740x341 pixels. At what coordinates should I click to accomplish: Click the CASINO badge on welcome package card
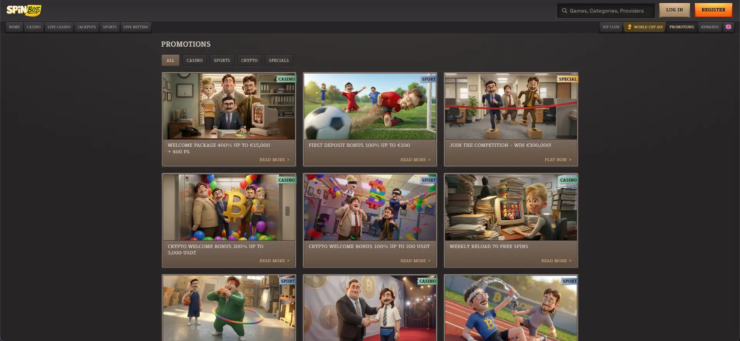[x=286, y=79]
